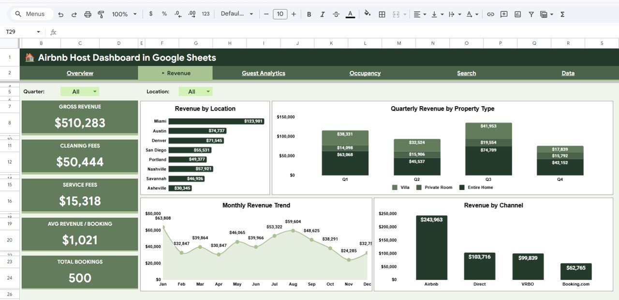Insert a chart
Viewport: 619px width, 300px height.
click(517, 14)
